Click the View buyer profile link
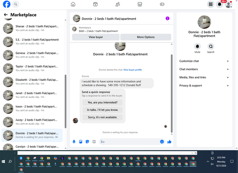238x173 pixels. pos(132,70)
